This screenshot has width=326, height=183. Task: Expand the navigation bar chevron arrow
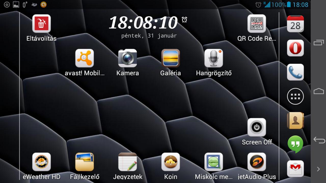pos(318,169)
